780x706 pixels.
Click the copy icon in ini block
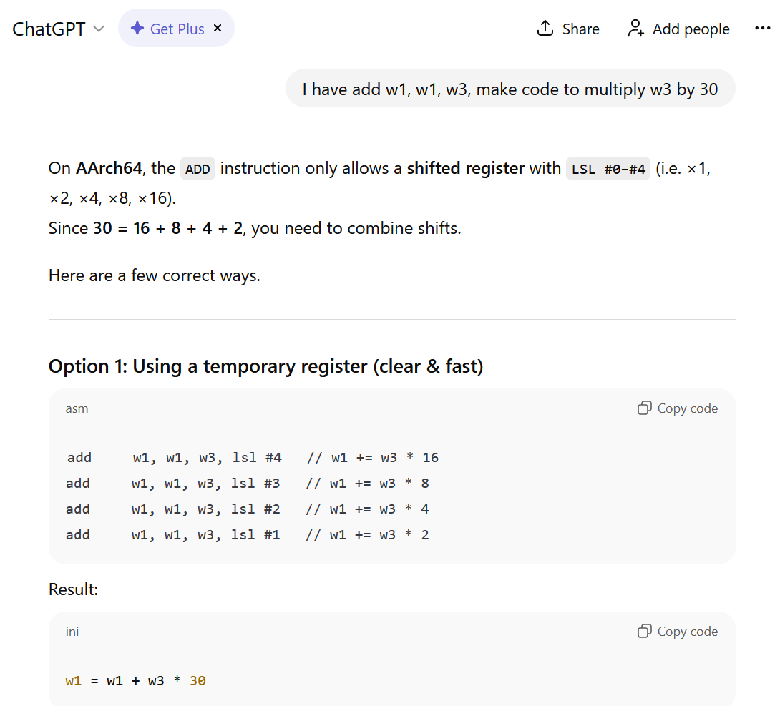pos(644,632)
